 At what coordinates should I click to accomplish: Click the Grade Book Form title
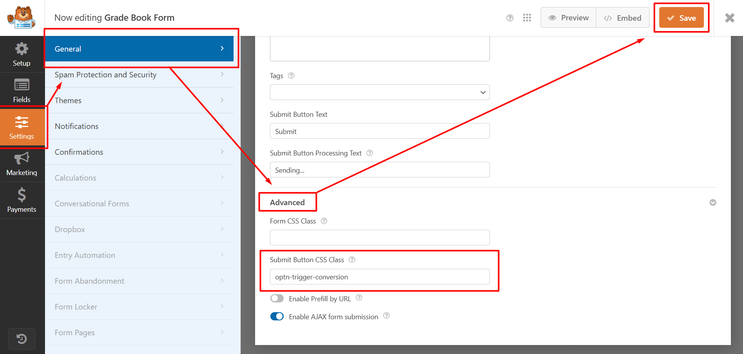pyautogui.click(x=139, y=18)
